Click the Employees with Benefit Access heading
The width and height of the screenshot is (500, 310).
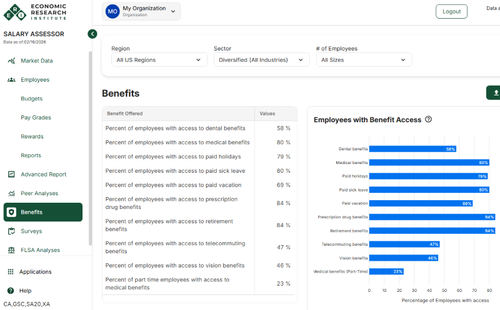(x=367, y=120)
